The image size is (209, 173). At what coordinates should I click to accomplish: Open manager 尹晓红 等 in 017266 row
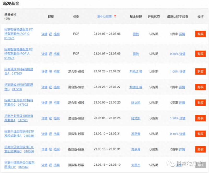pyautogui.click(x=136, y=87)
